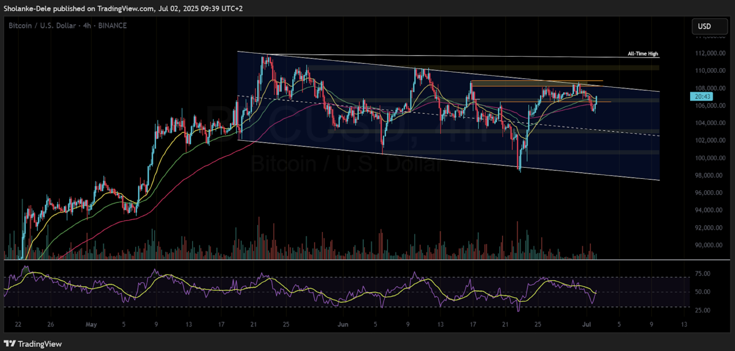Click the 110,000.00 price axis label

point(710,70)
